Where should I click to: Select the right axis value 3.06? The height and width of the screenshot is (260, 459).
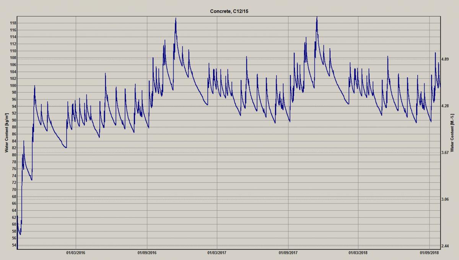445,199
